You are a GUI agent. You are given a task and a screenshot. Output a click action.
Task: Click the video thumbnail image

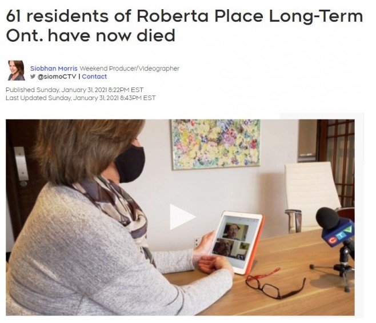click(x=180, y=217)
